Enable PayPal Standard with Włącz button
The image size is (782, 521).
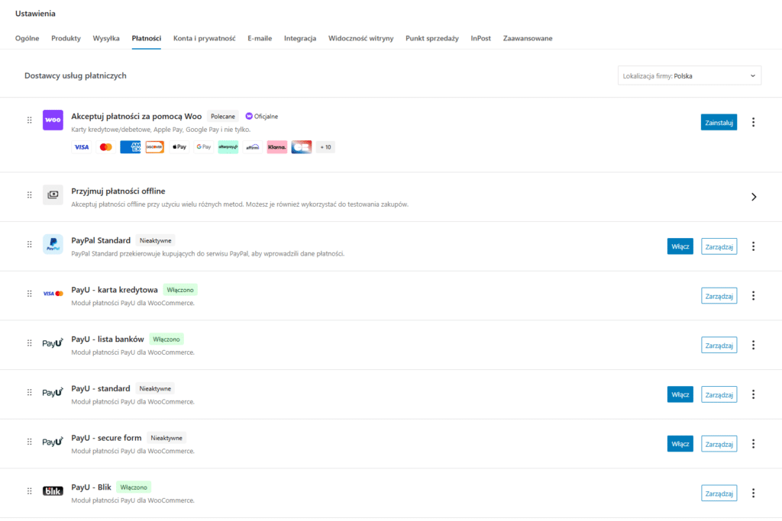680,246
